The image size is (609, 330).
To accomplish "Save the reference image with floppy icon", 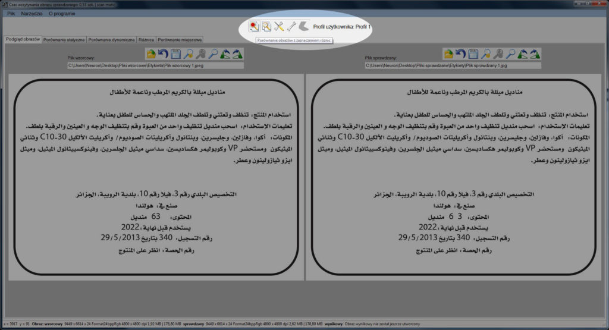I will click(175, 54).
